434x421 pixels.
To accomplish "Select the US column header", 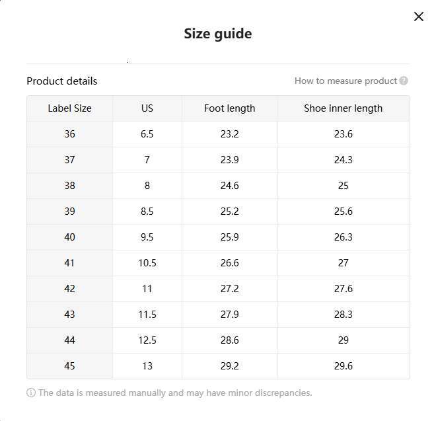I will 147,108.
